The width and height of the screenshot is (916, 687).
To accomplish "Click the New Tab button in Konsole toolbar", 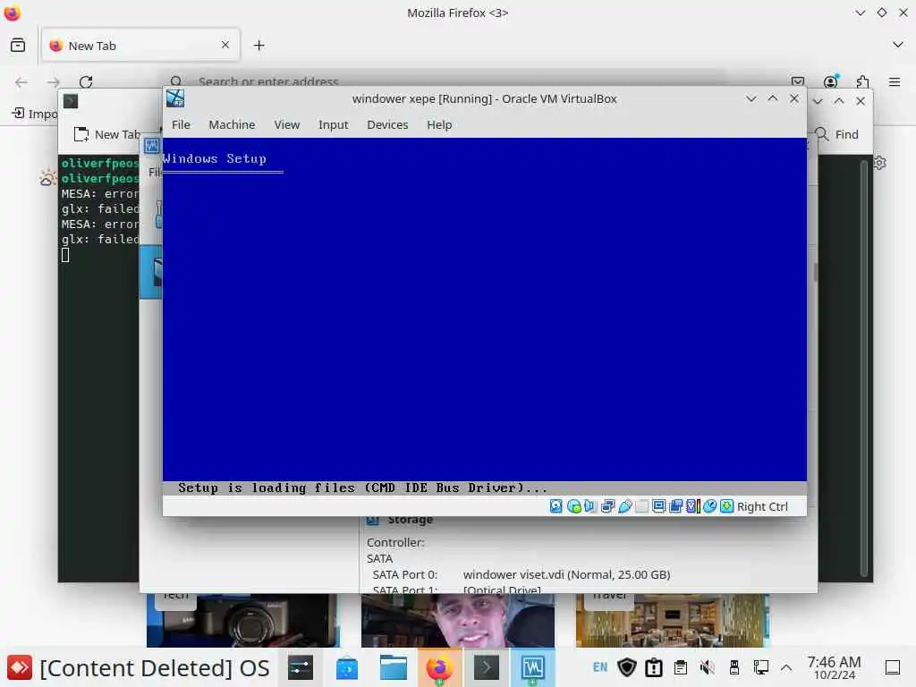I will (107, 134).
